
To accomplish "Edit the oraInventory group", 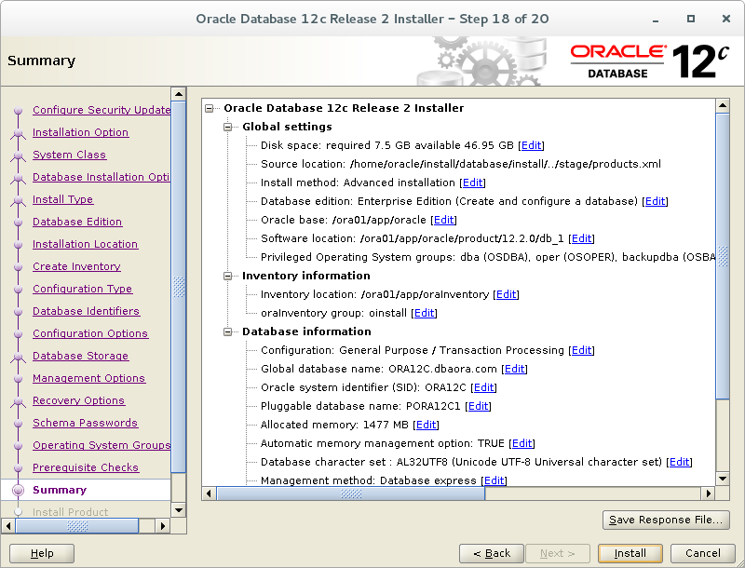I will pos(425,313).
